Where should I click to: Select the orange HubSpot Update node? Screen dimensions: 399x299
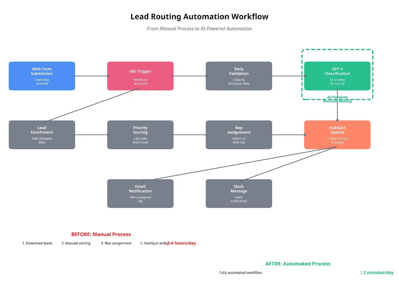click(337, 135)
